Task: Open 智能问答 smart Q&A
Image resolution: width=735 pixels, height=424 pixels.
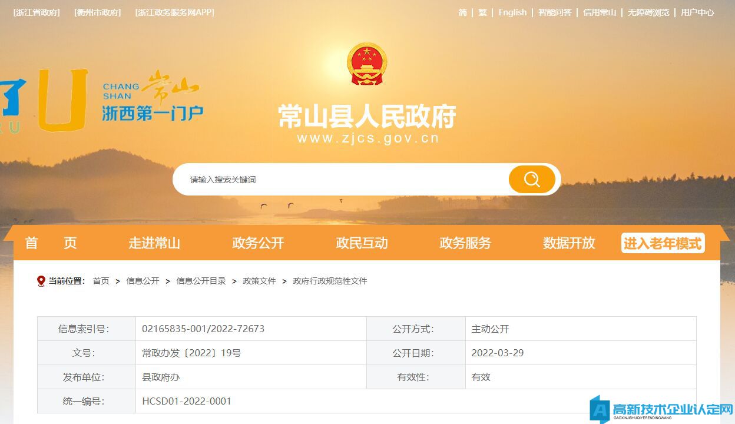Action: point(555,12)
